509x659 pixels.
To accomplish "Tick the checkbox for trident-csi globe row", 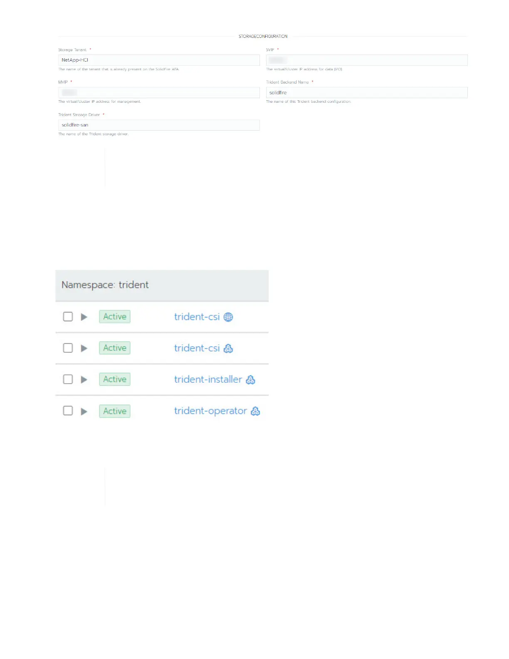I will [x=68, y=317].
